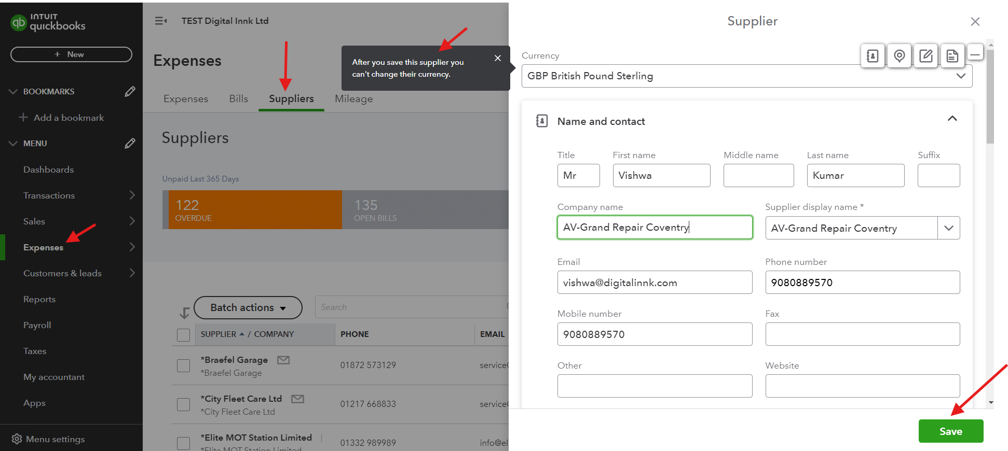Open Braefel Garage supplier
Image resolution: width=1008 pixels, height=451 pixels.
[234, 360]
